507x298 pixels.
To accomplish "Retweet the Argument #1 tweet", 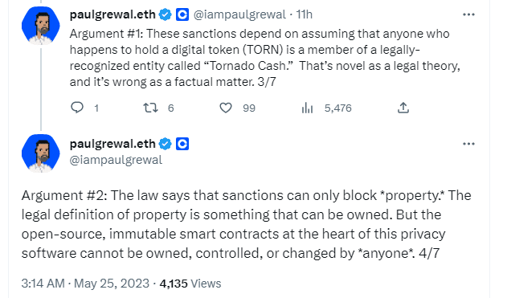I will point(151,108).
